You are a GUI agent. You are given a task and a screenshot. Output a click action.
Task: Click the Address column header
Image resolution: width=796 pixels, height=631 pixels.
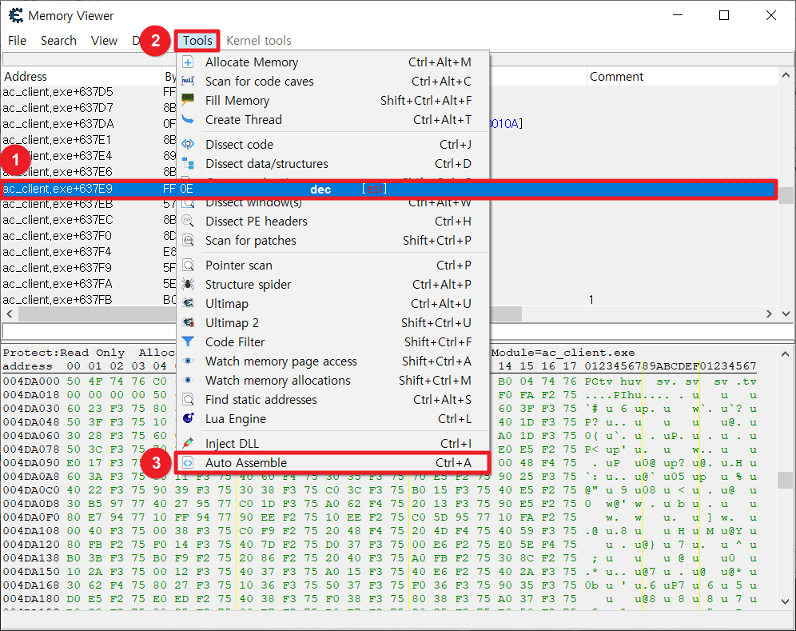[x=82, y=76]
